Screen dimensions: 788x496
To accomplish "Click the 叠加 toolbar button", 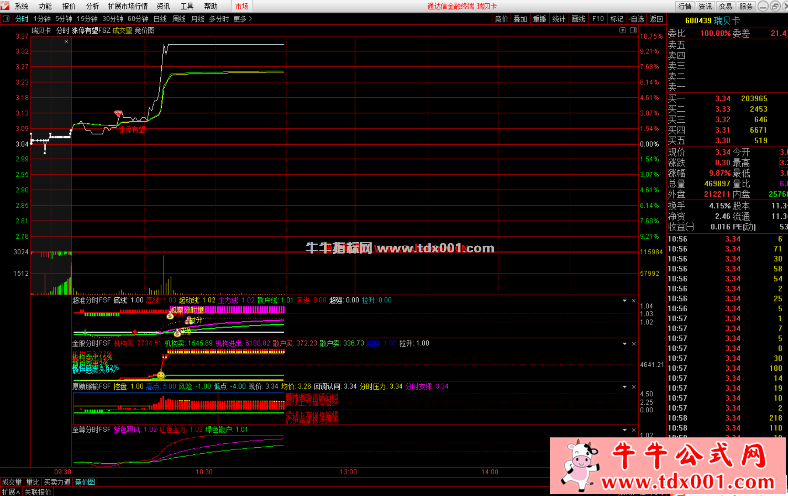I will [520, 19].
